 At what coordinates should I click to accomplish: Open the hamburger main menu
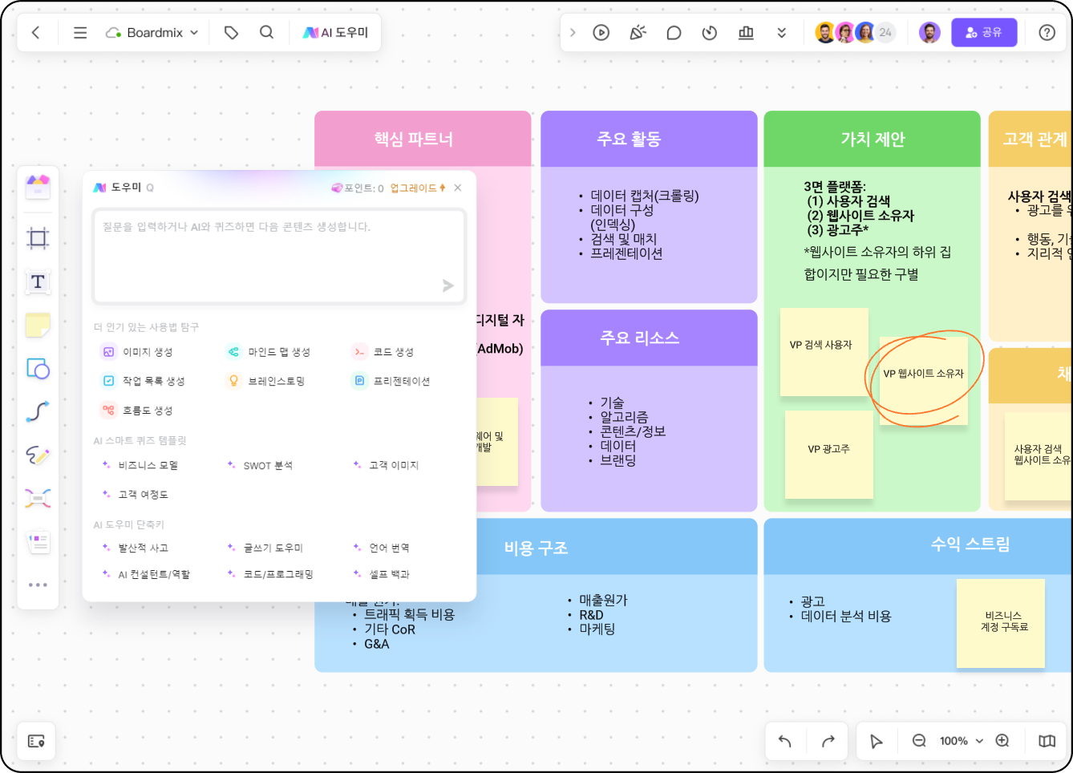tap(80, 33)
